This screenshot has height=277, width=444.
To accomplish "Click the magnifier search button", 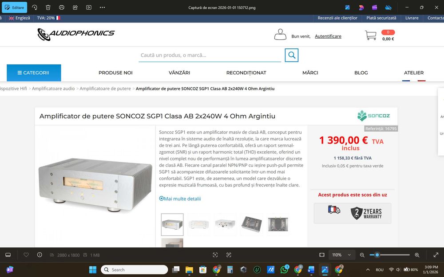I will [292, 55].
